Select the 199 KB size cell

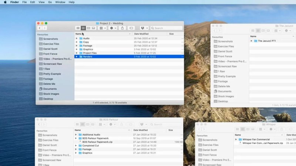pos(178,142)
